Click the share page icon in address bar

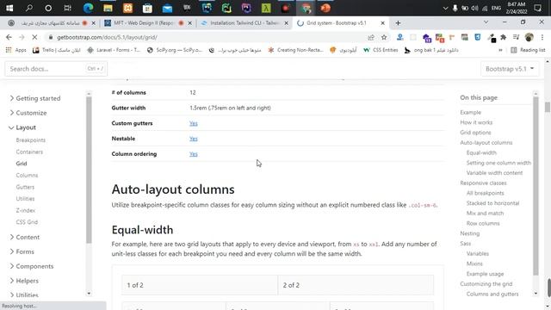[x=371, y=37]
